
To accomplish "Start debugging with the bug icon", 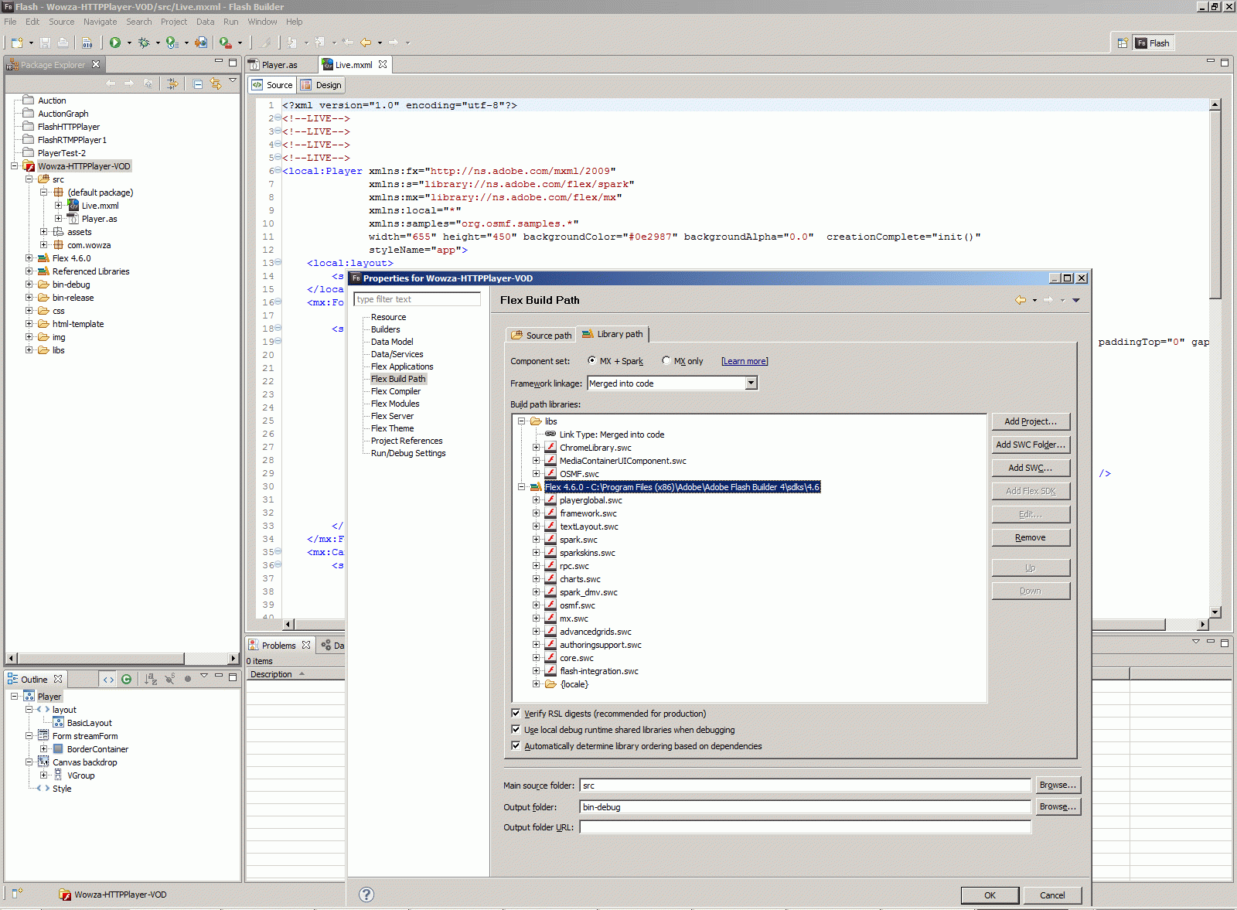I will (x=144, y=43).
